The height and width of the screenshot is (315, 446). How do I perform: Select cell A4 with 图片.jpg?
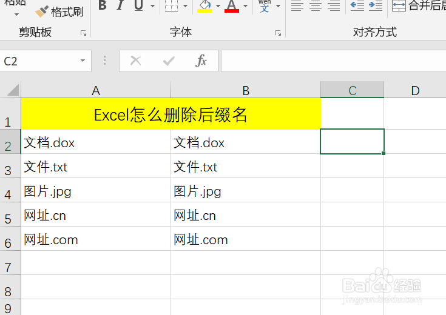coord(96,190)
